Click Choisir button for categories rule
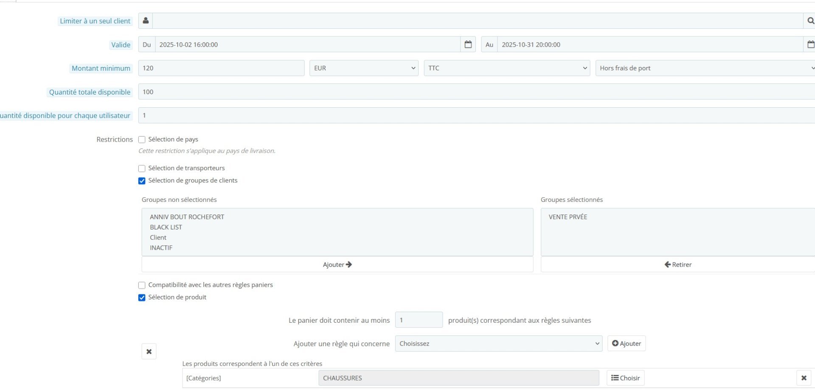Viewport: 815px width, 391px height. 626,378
